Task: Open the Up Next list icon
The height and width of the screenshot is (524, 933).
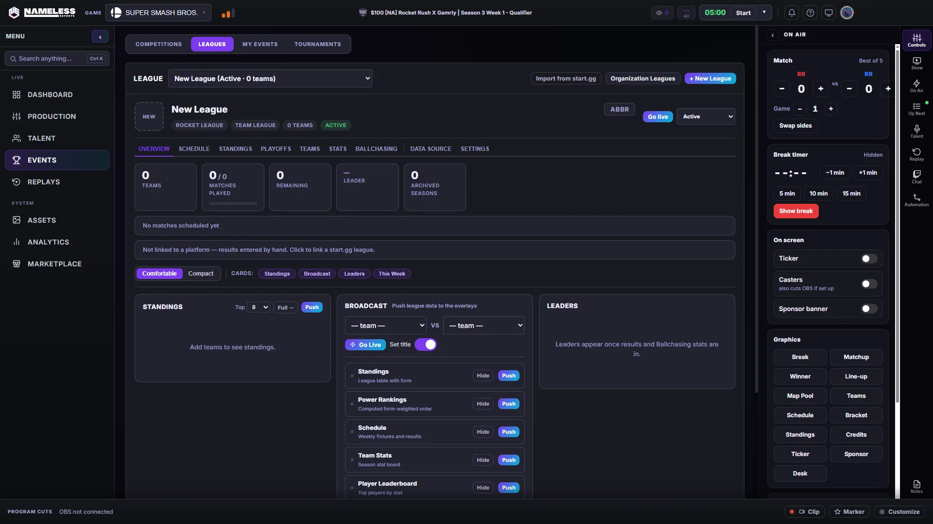Action: pyautogui.click(x=916, y=109)
